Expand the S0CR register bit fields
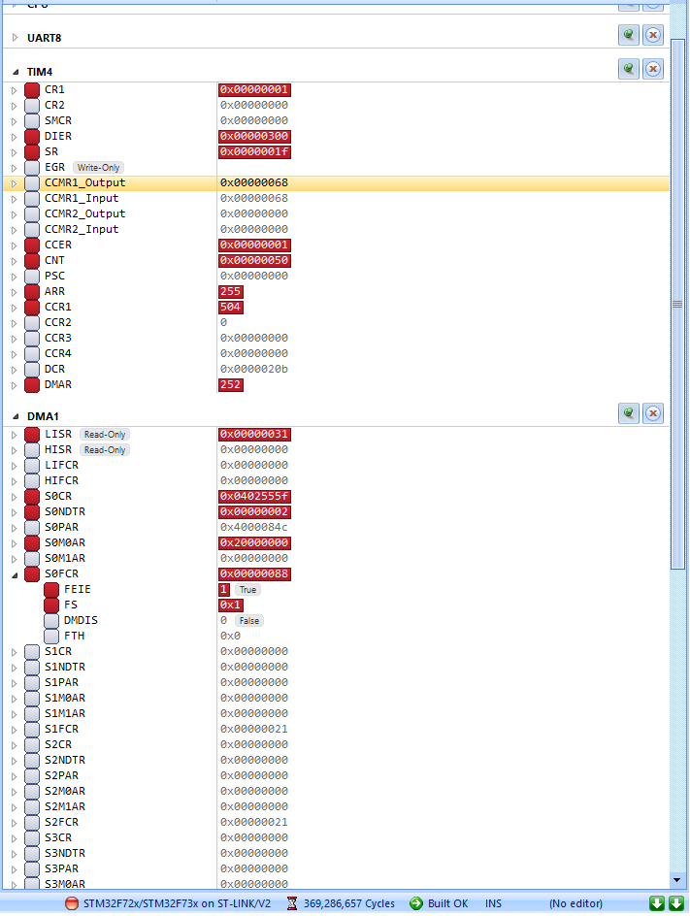 [x=14, y=497]
